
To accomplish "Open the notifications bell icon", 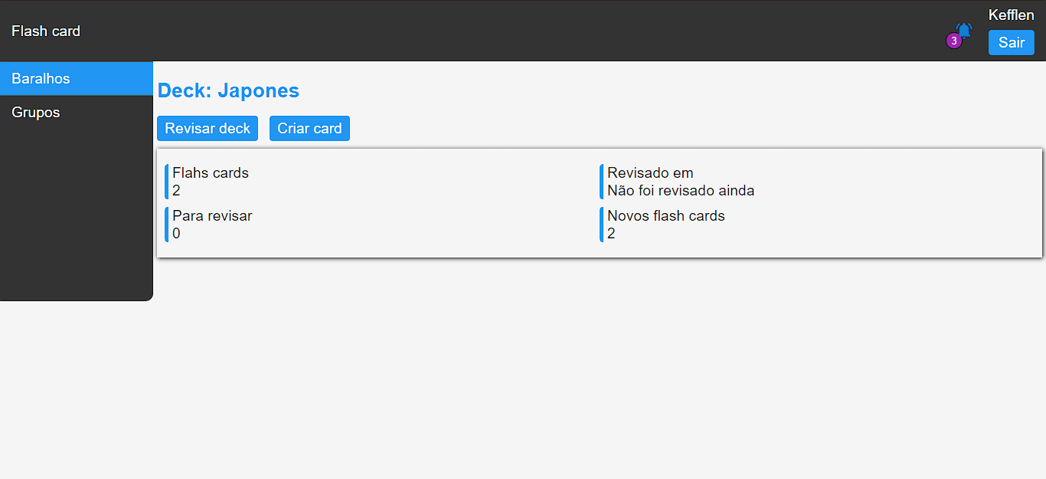I will click(964, 31).
